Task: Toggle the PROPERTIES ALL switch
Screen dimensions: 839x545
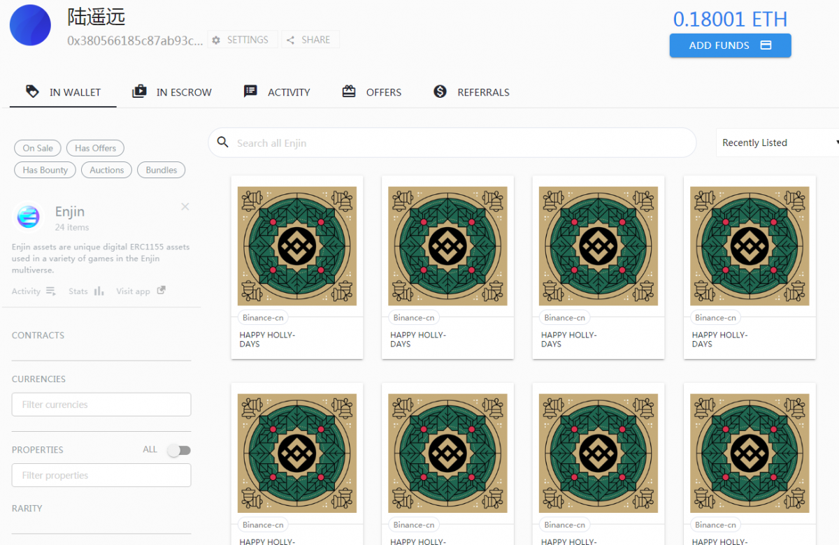Action: click(179, 451)
